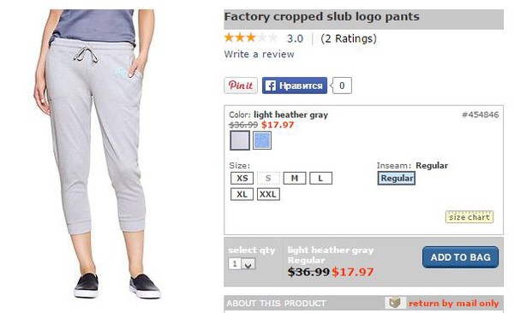Select size XXL
This screenshot has width=514, height=313.
(x=268, y=194)
